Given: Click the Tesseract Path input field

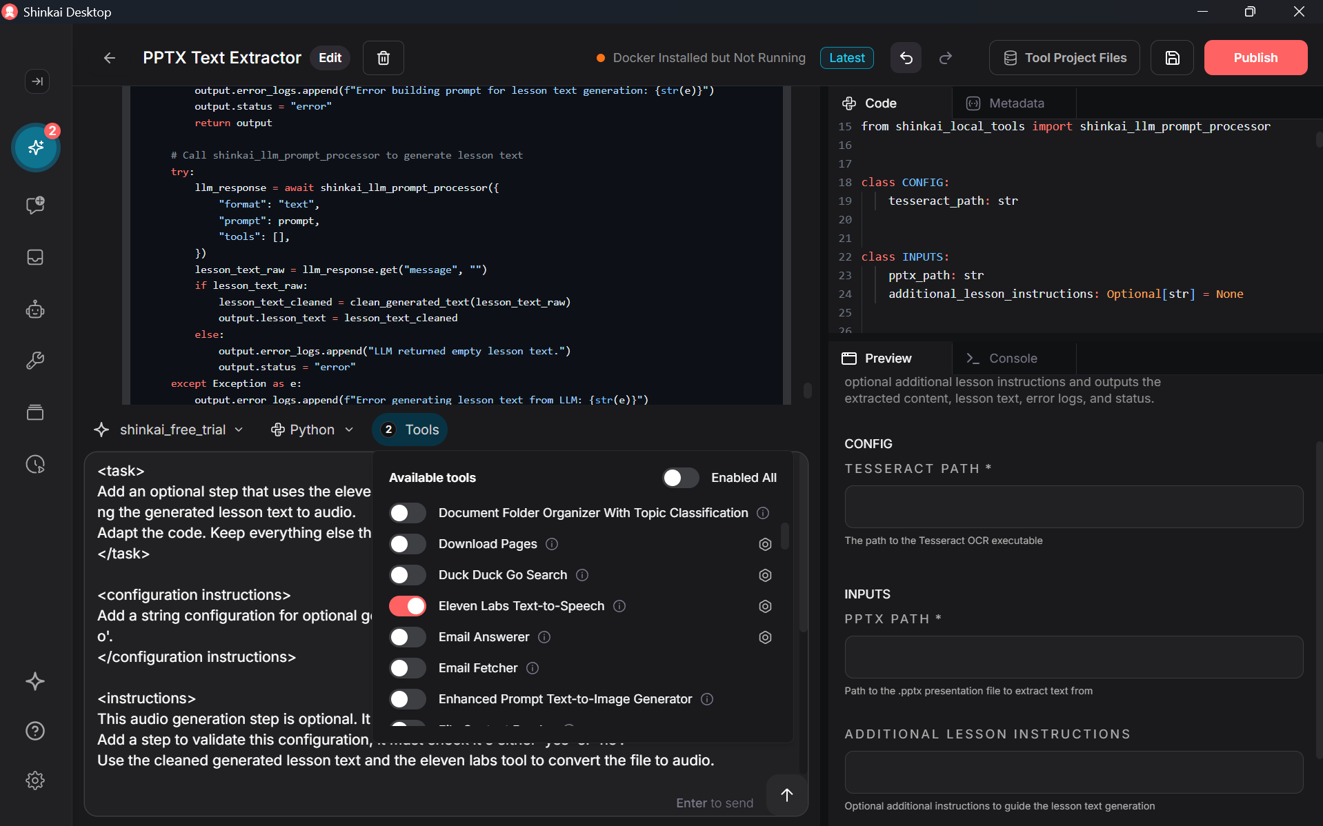Looking at the screenshot, I should [x=1073, y=507].
